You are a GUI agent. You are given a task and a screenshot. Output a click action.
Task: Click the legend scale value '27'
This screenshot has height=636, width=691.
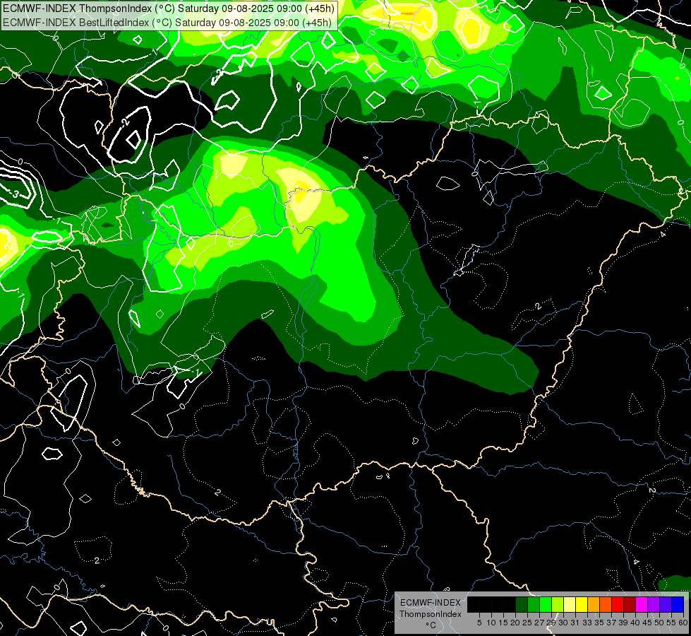point(539,623)
